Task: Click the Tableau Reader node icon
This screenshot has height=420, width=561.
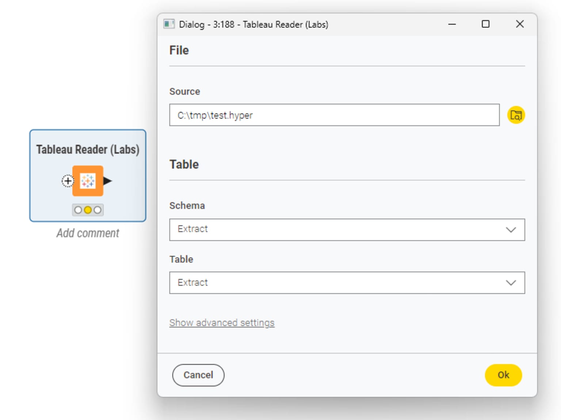Action: (88, 181)
